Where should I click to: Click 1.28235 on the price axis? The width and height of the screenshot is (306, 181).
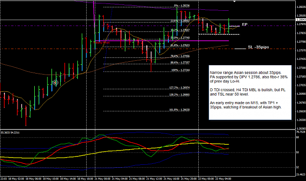coord(301,7)
